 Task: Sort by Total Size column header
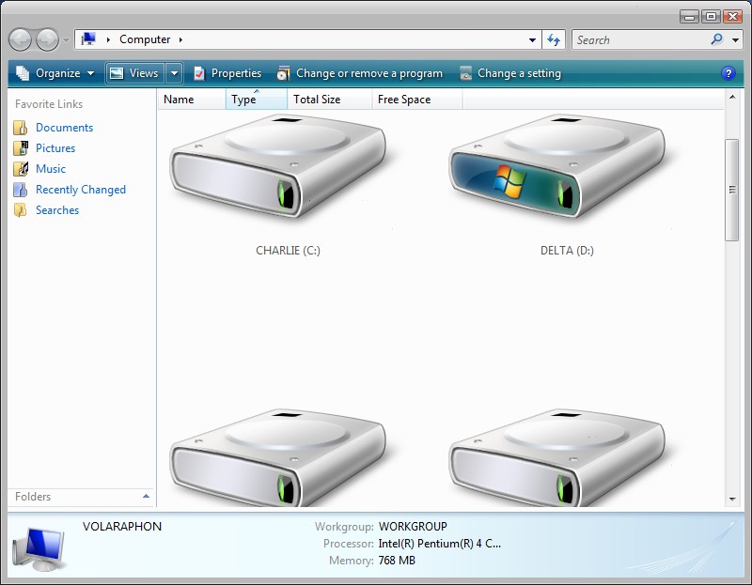pos(317,100)
